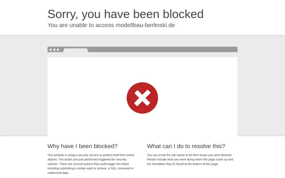The image size is (285, 178).
Task: Click the security service explanation paragraph
Action: [x=91, y=164]
